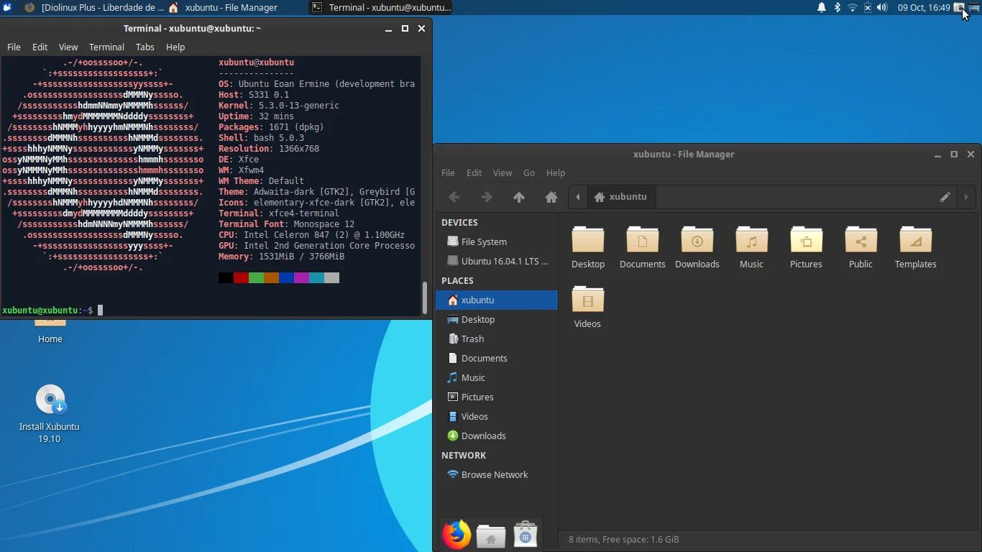Click Browse Network in sidebar
Image resolution: width=982 pixels, height=552 pixels.
(497, 474)
